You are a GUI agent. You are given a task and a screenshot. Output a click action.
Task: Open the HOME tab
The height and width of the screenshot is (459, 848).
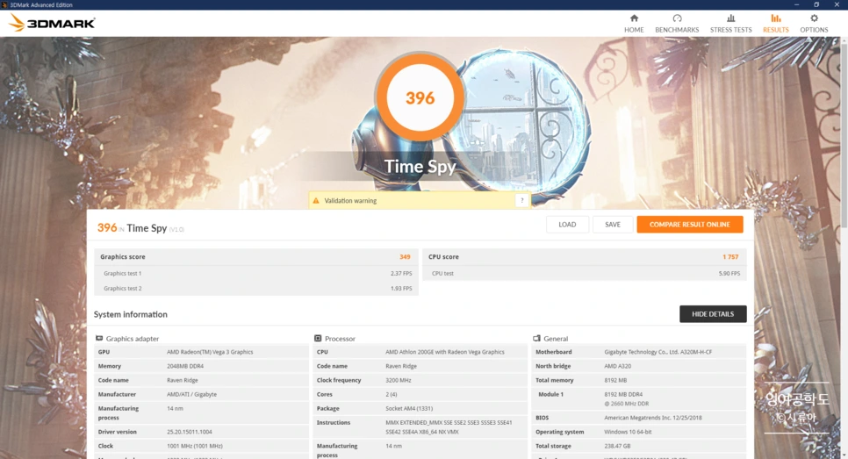pyautogui.click(x=634, y=23)
